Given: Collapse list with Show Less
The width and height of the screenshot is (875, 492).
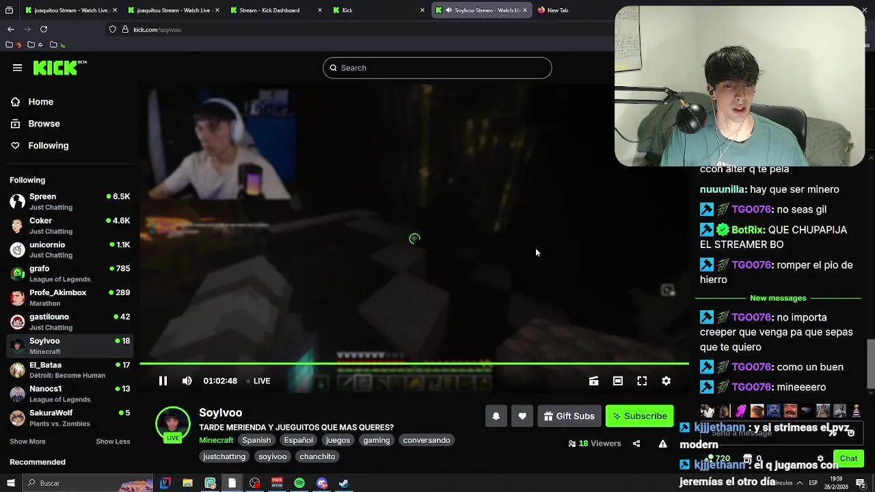Looking at the screenshot, I should 113,441.
